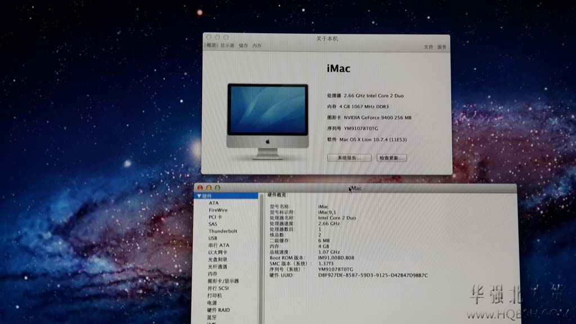Select 蓝牙 in the sidebar list

pyautogui.click(x=211, y=317)
